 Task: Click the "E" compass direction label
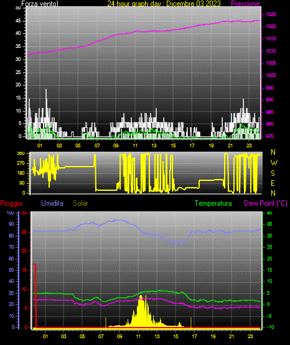click(273, 183)
